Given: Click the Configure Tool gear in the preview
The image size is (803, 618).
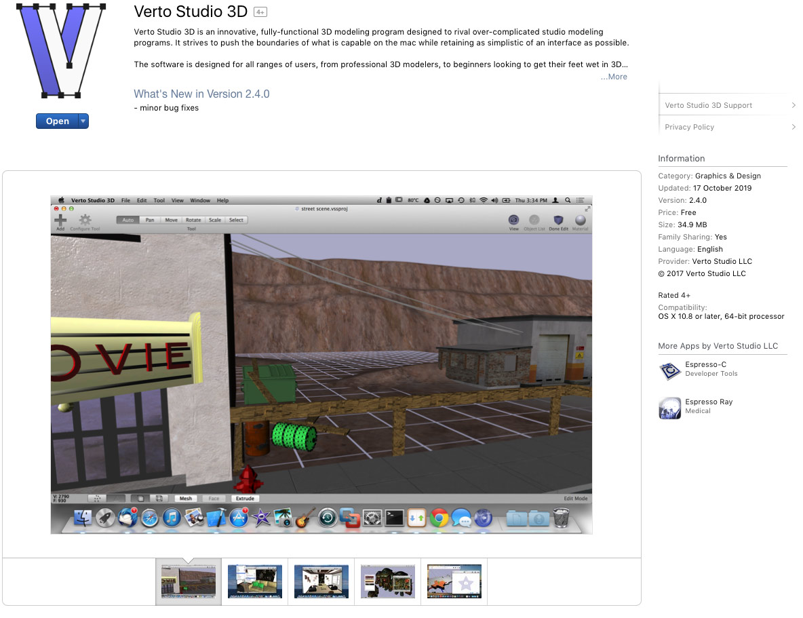Looking at the screenshot, I should (x=85, y=220).
